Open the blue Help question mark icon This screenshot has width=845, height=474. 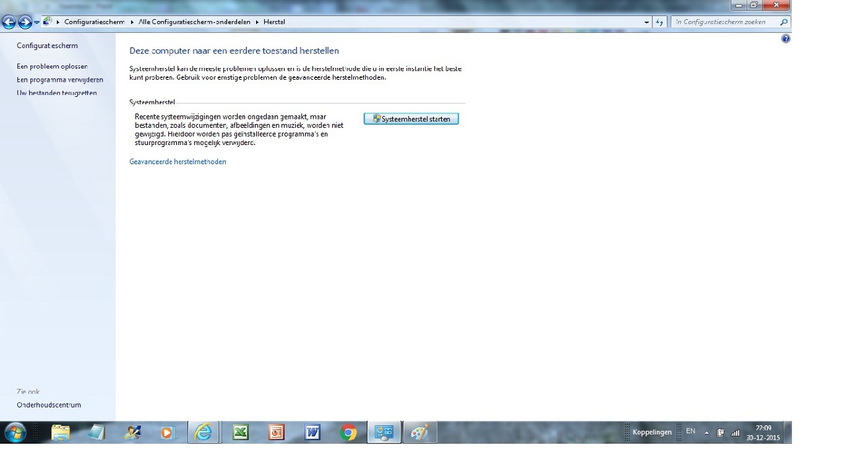(x=786, y=39)
